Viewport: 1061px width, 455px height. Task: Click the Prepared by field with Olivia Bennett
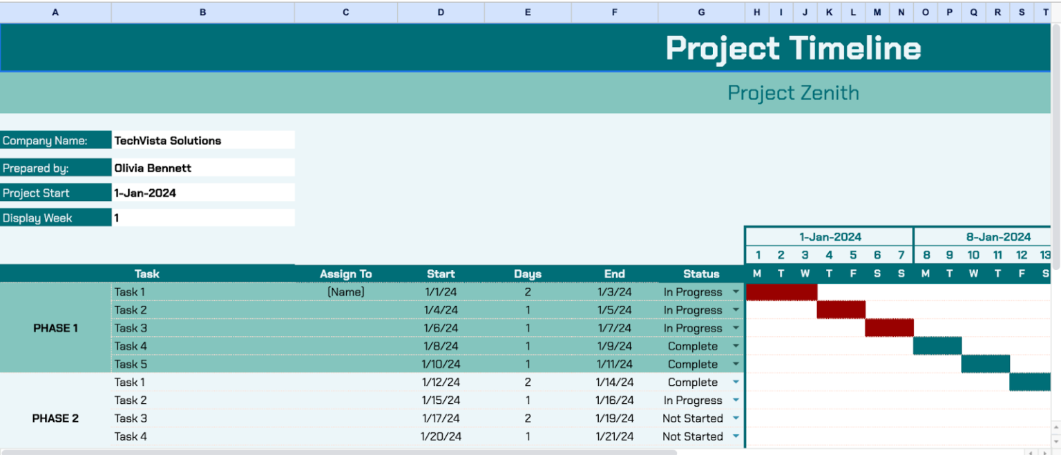pos(203,167)
